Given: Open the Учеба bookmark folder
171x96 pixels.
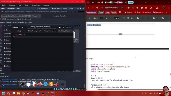Looking at the screenshot, I should (x=114, y=12).
